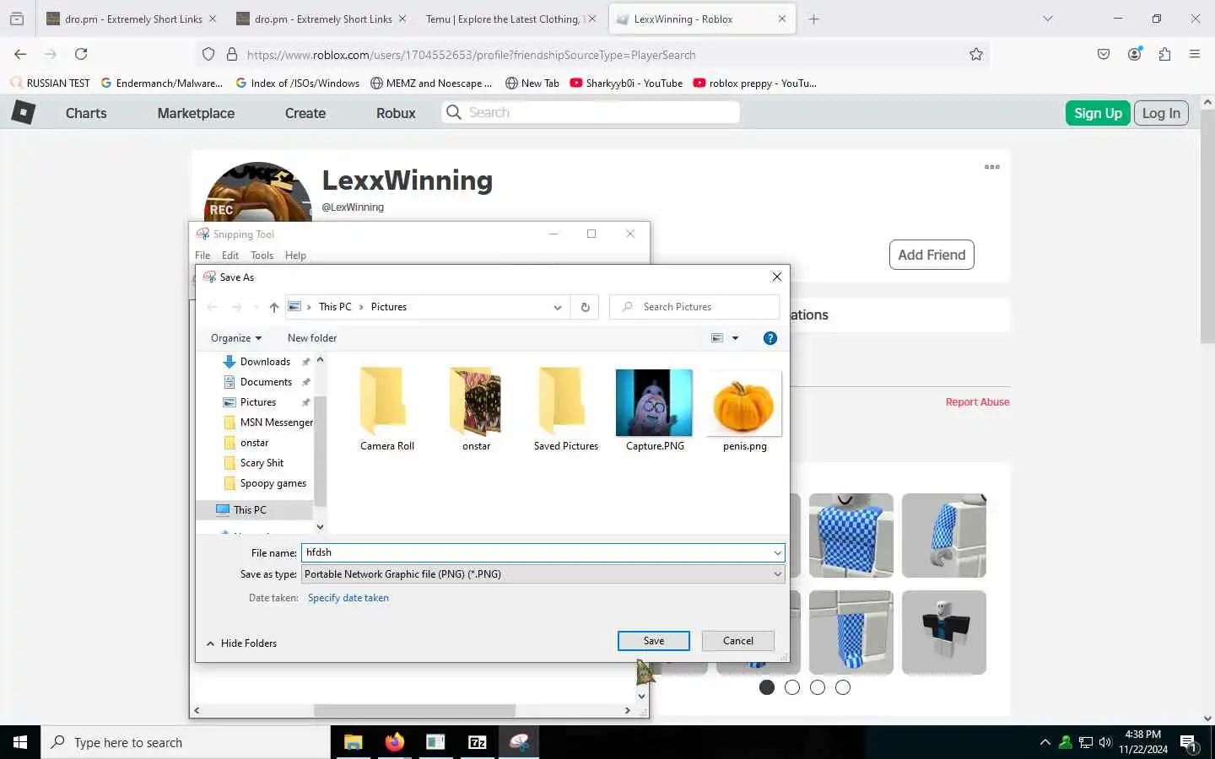This screenshot has width=1215, height=759.
Task: Click the Log In button
Action: click(1161, 113)
